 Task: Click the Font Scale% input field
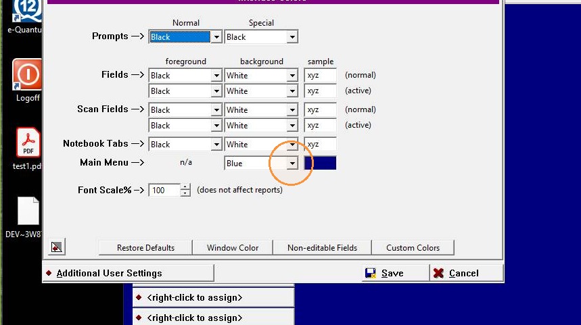point(164,191)
